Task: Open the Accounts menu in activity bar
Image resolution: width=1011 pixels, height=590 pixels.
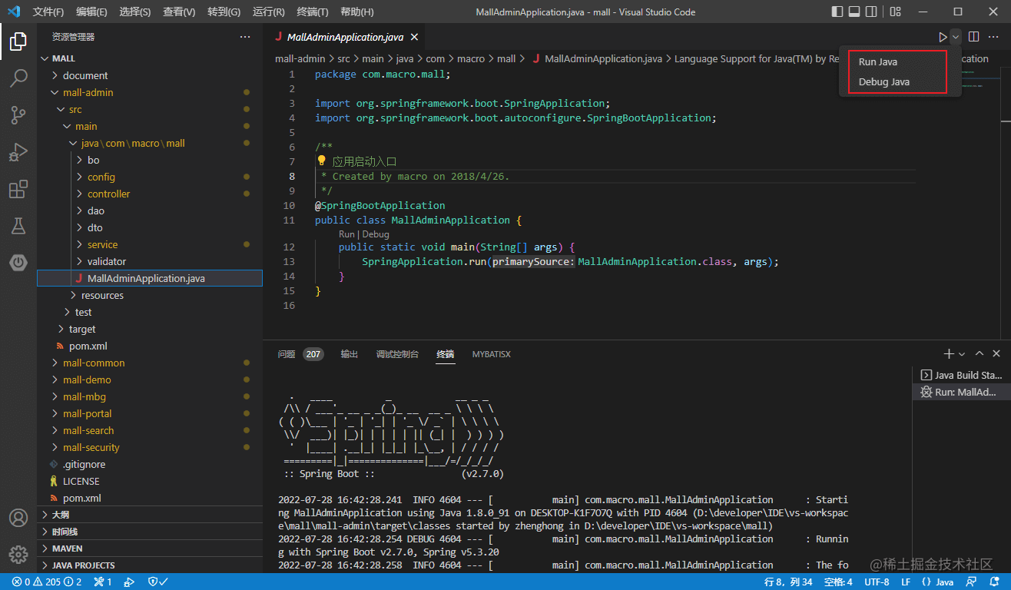Action: pyautogui.click(x=18, y=518)
